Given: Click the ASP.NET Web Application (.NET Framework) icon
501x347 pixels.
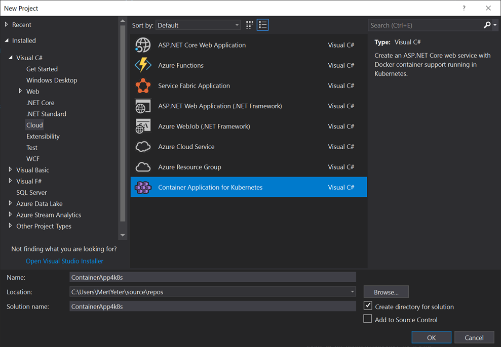Looking at the screenshot, I should [143, 106].
